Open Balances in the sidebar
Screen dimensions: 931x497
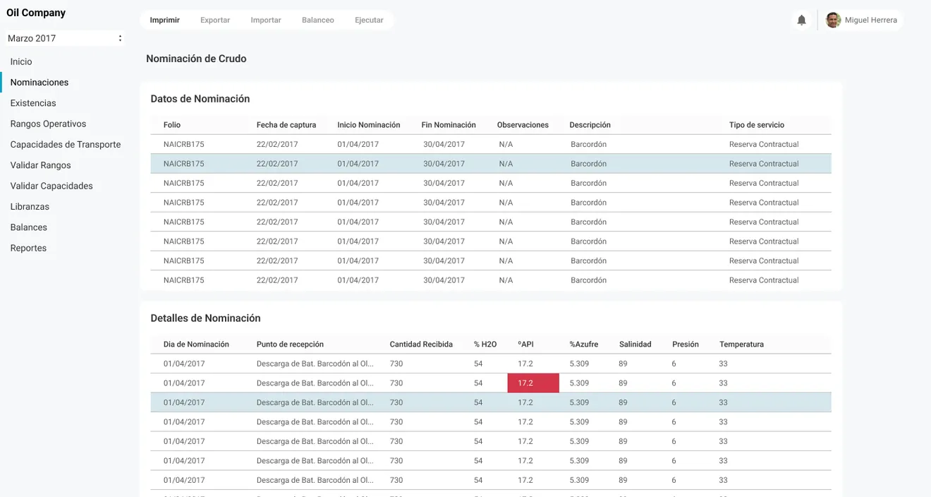pos(29,227)
